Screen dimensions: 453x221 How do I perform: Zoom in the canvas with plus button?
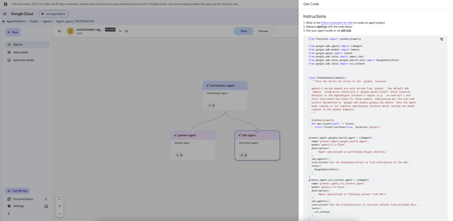(x=60, y=206)
